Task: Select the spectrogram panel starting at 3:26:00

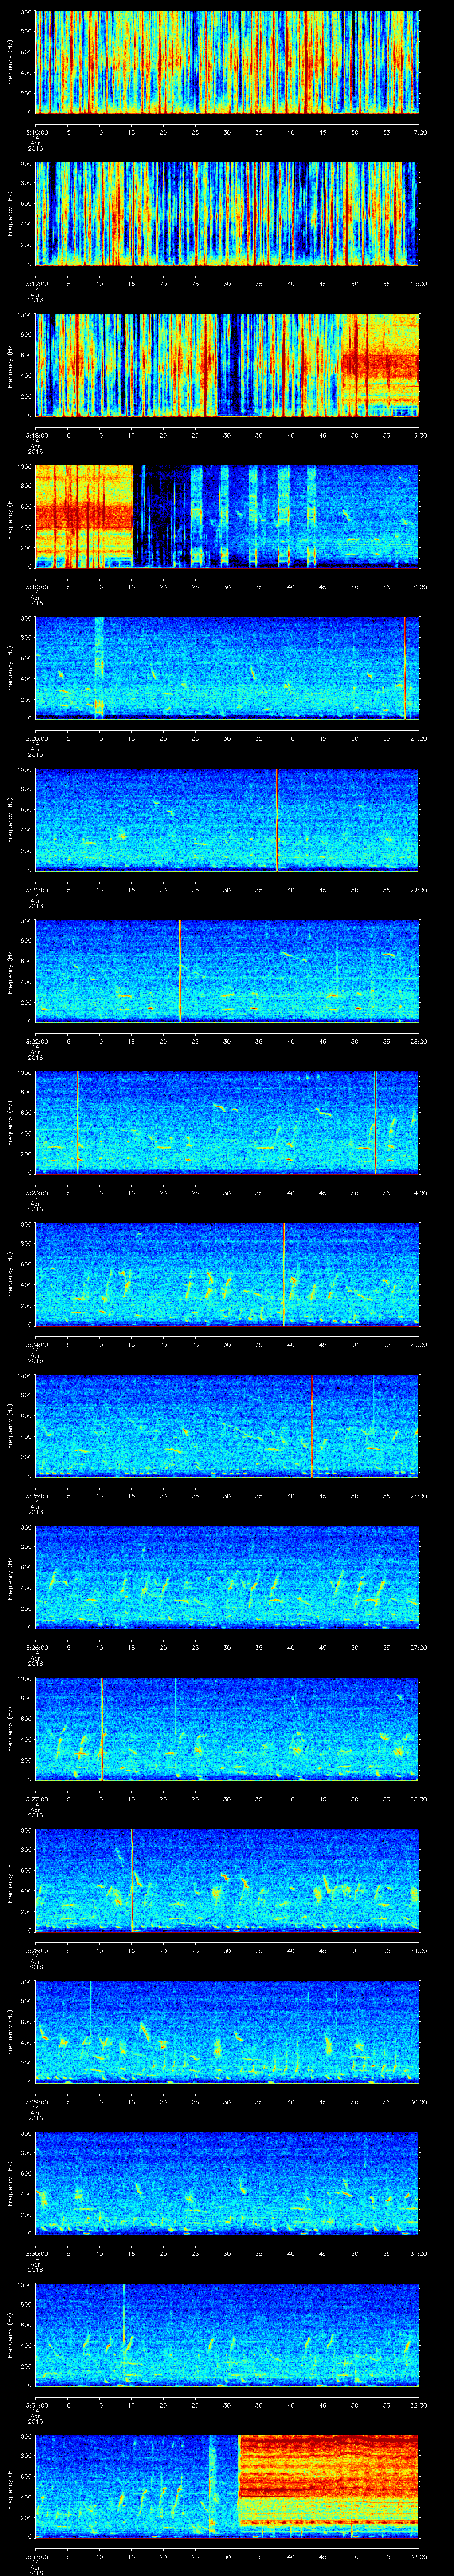Action: point(227,1578)
